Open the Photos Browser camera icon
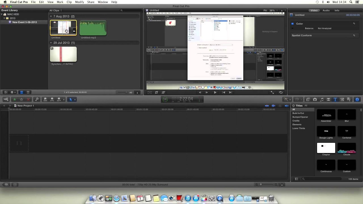 [315, 99]
